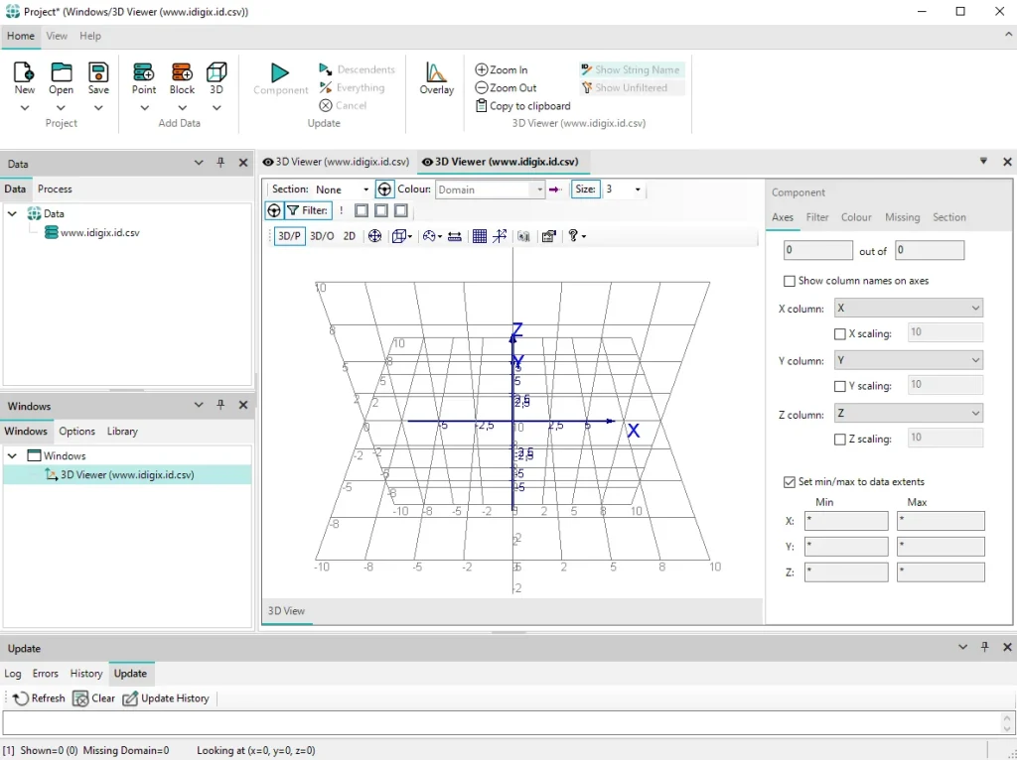Click the Overlay icon in ribbon
The width and height of the screenshot is (1017, 760).
436,71
